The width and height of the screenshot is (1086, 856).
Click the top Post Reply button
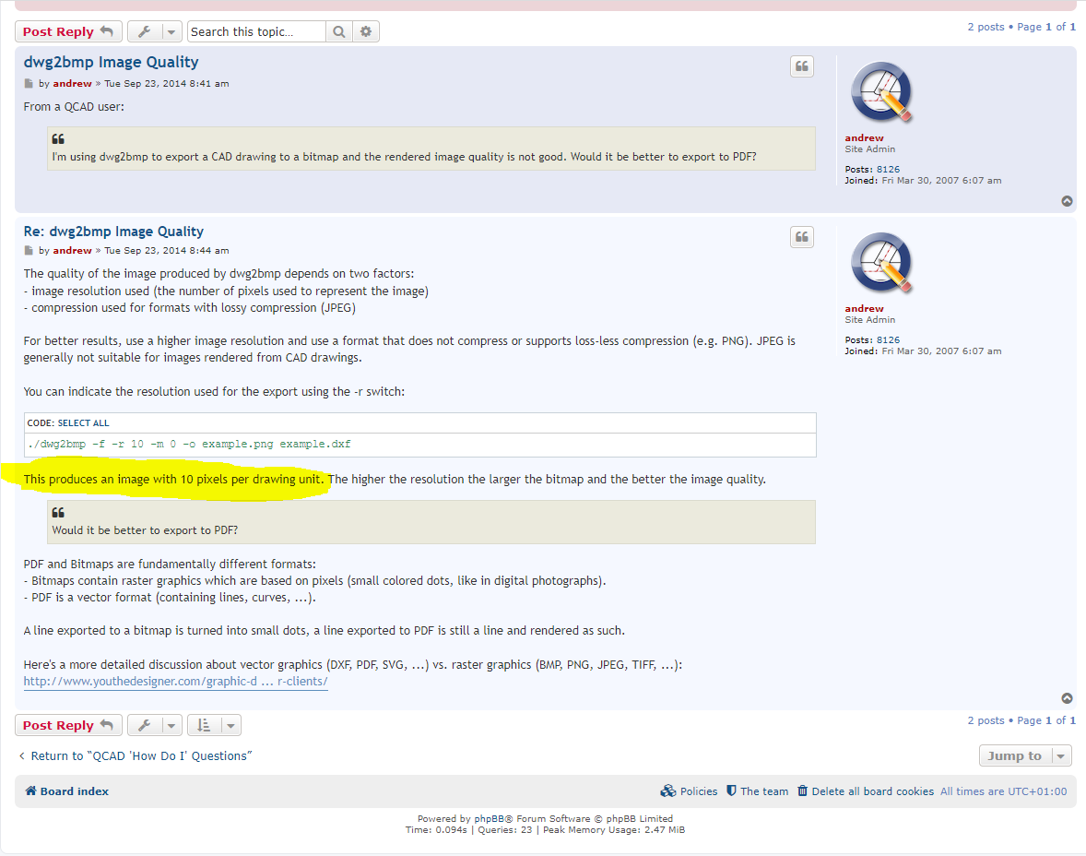[x=67, y=31]
